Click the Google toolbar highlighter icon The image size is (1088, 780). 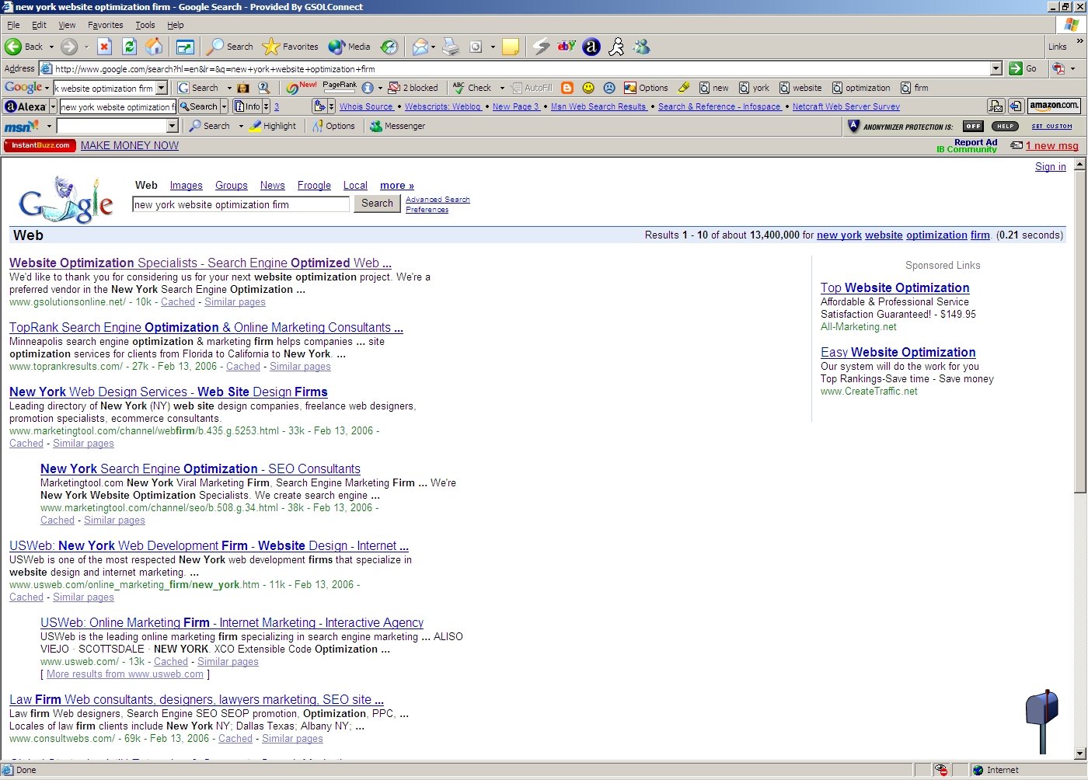684,88
